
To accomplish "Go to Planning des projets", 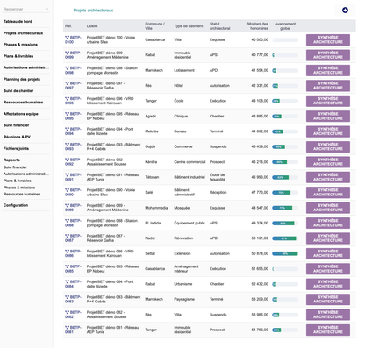I will coord(22,79).
